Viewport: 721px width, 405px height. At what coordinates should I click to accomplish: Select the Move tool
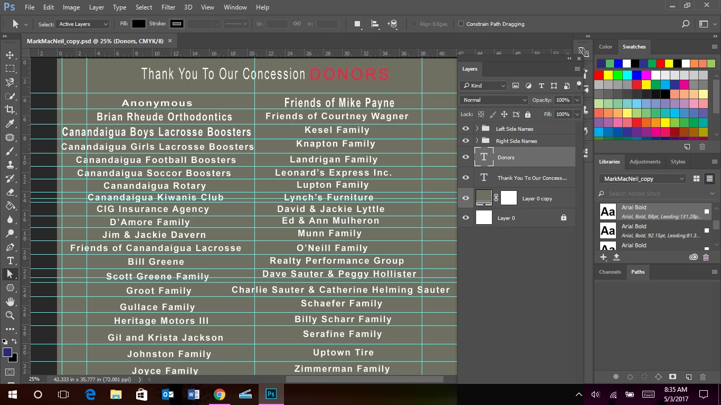[x=10, y=55]
